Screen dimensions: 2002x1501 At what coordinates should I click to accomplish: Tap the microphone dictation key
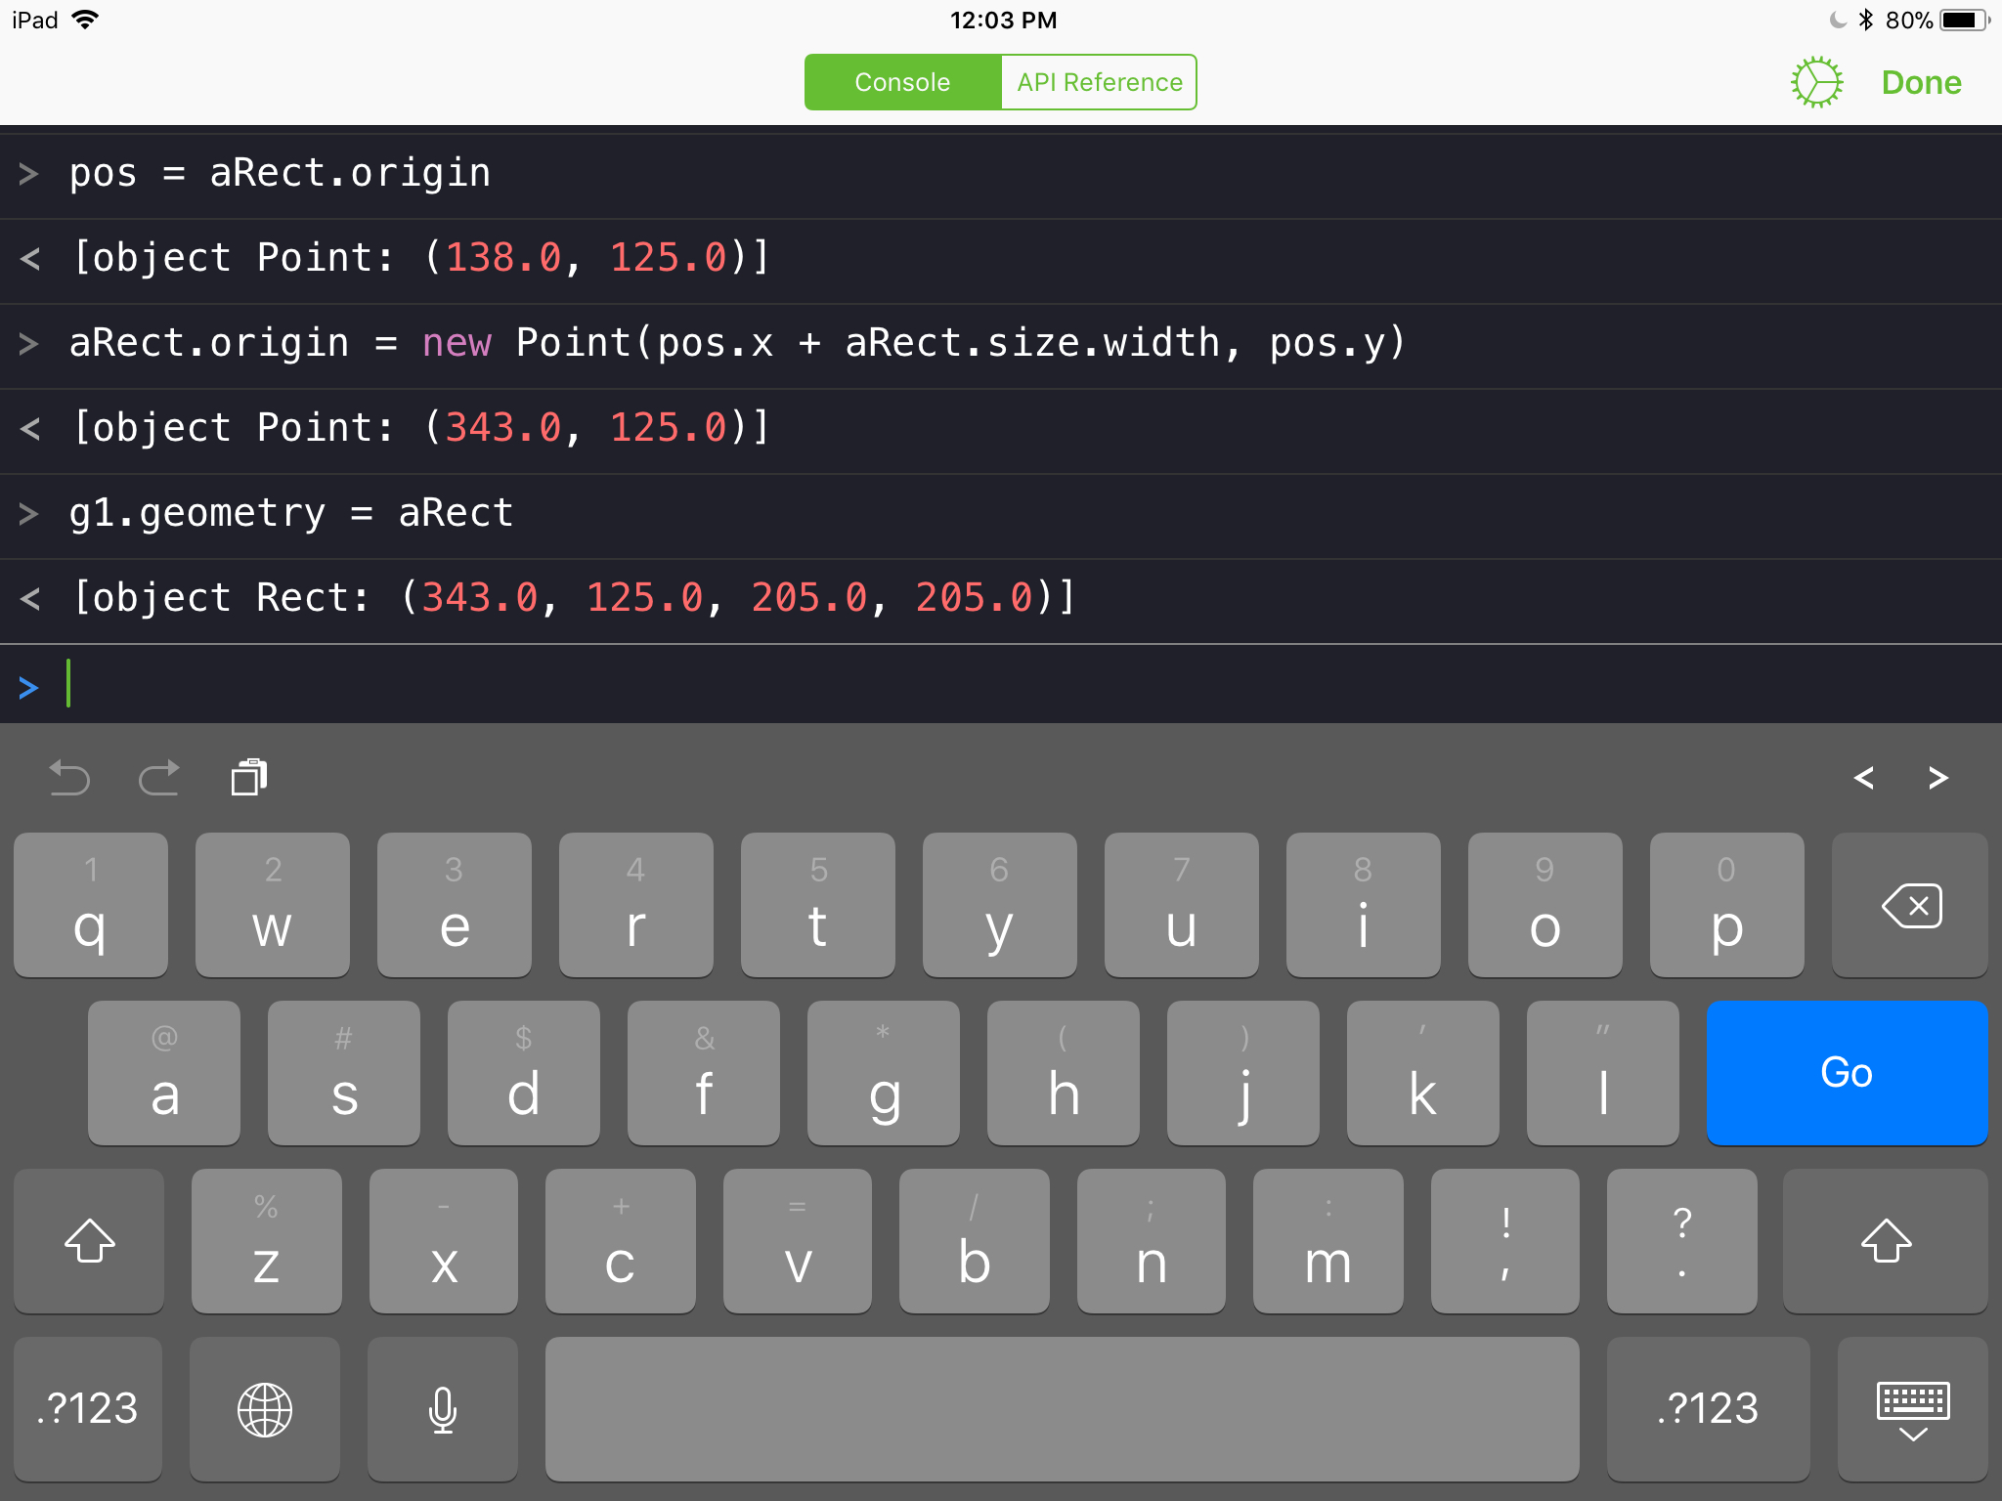443,1409
